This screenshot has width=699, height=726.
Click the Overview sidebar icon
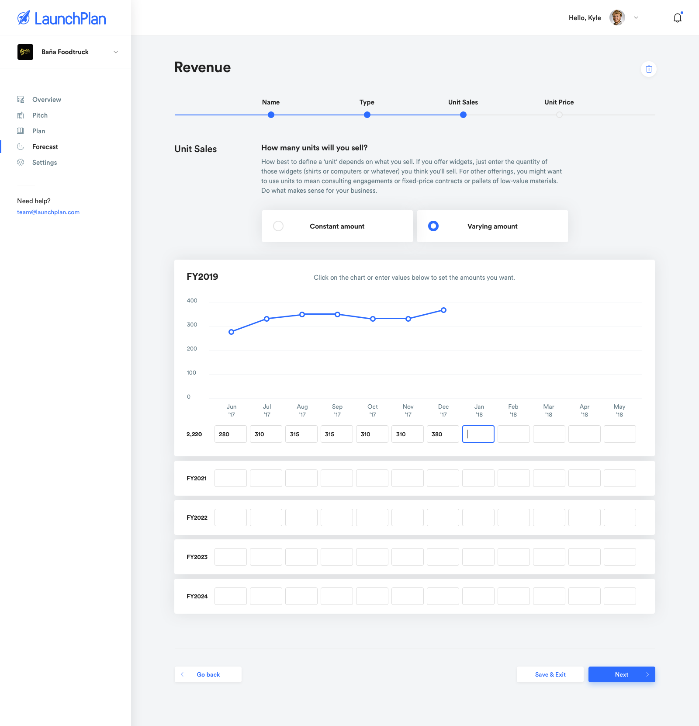[21, 100]
